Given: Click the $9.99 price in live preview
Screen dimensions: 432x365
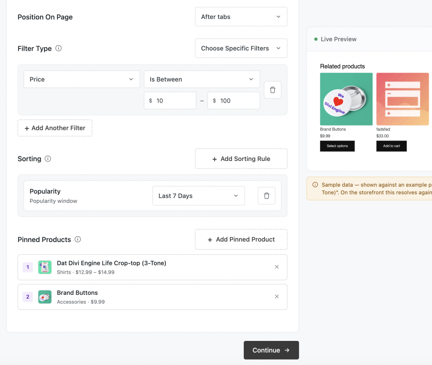Looking at the screenshot, I should (x=325, y=136).
